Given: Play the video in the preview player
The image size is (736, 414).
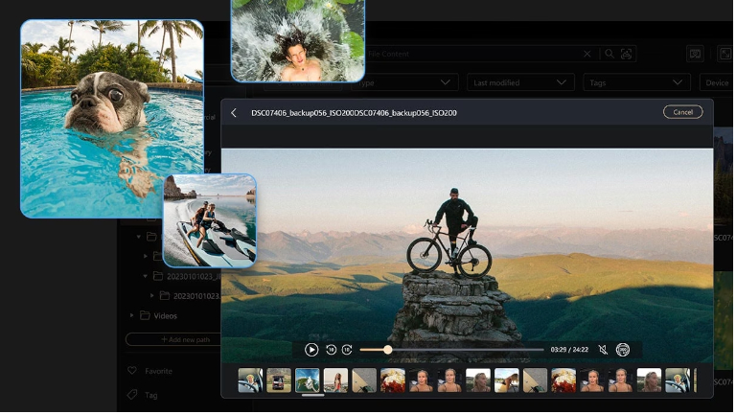Looking at the screenshot, I should coord(311,350).
